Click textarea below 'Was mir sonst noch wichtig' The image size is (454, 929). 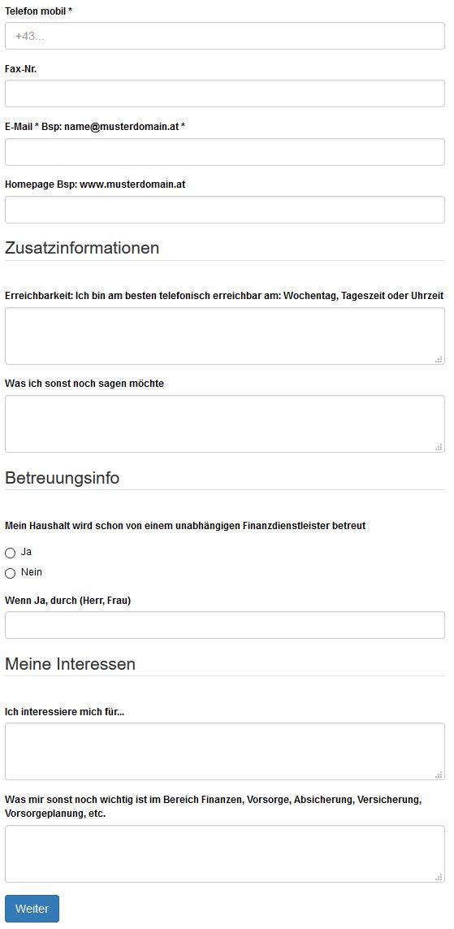click(225, 853)
